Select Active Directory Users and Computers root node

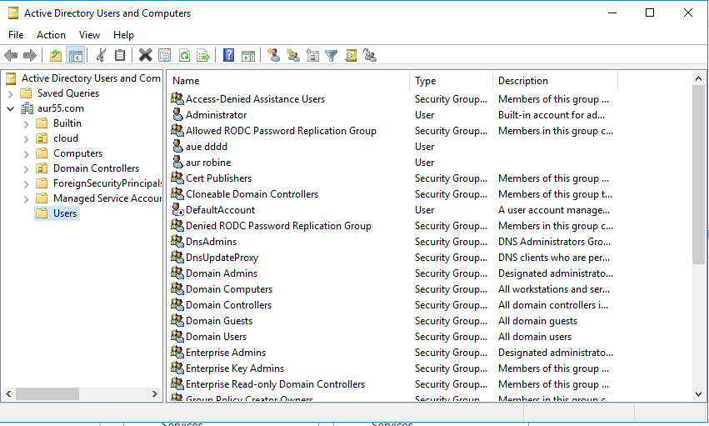point(91,78)
